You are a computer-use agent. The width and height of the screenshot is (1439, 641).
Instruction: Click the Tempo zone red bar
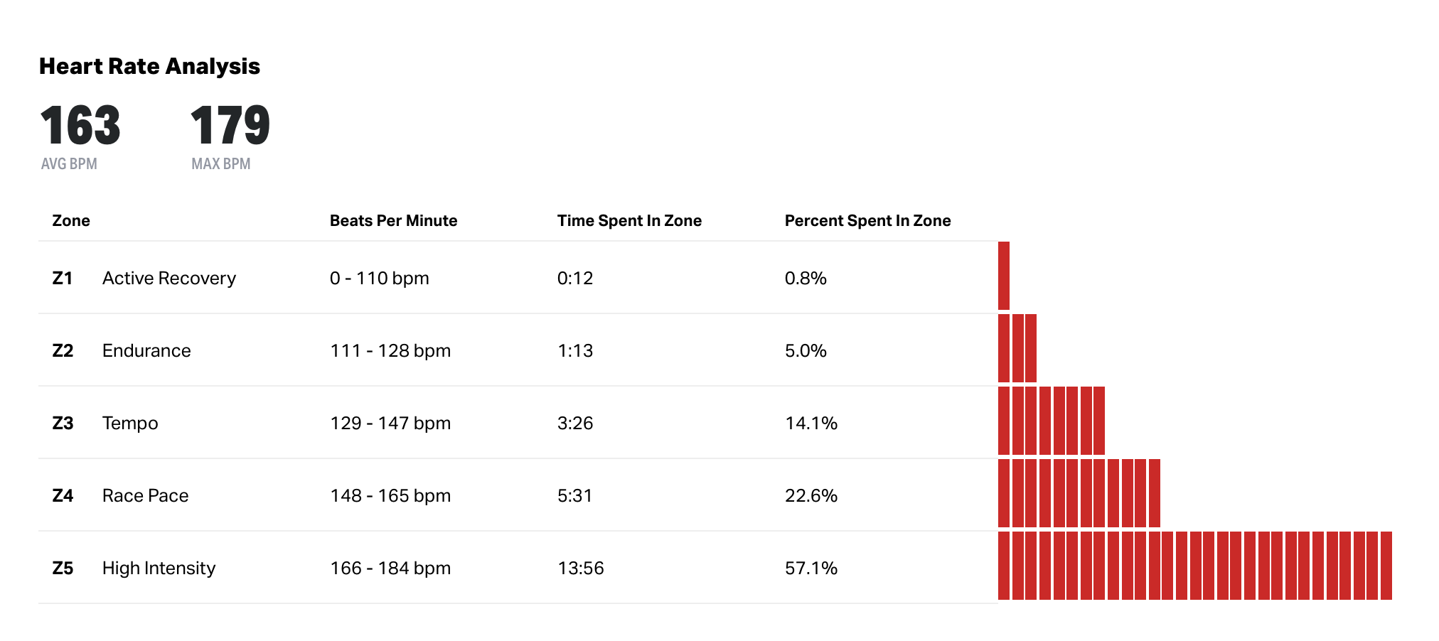pos(1052,421)
